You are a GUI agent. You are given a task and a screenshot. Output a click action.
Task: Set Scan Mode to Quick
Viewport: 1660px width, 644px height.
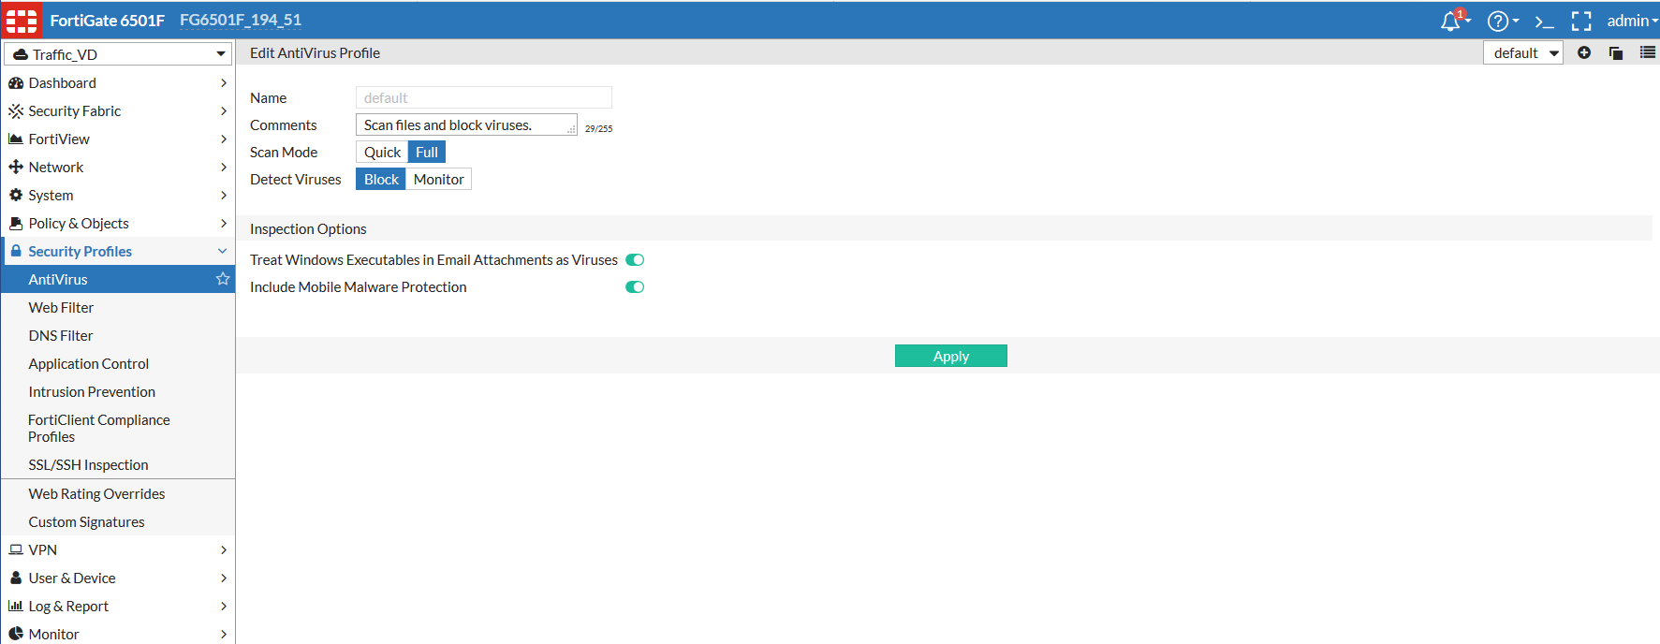pyautogui.click(x=382, y=152)
